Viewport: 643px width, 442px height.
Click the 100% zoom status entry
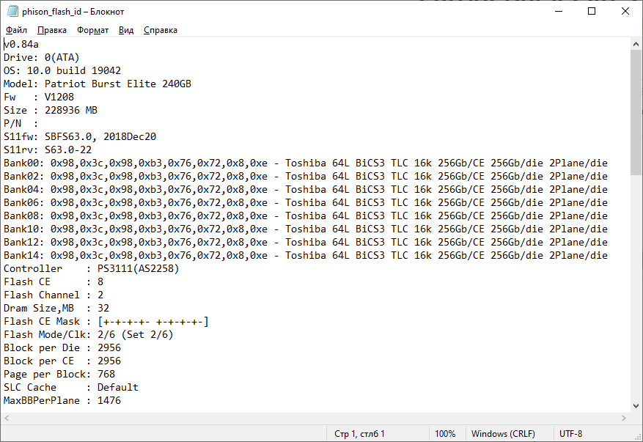tap(445, 433)
